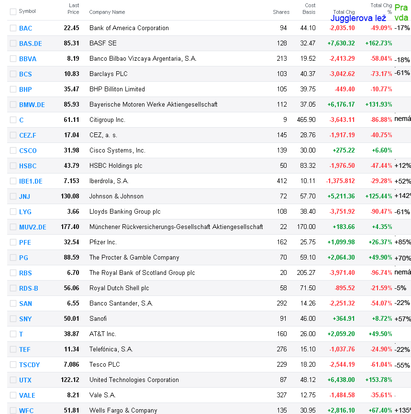This screenshot has width=411, height=414.
Task: Tick the checkbox next to BBVA
Action: [13, 59]
